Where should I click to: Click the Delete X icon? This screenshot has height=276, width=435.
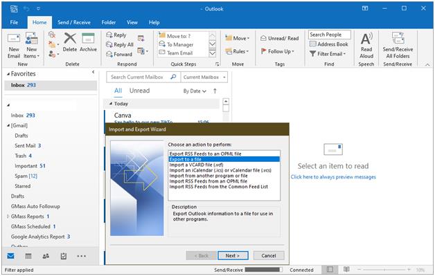coord(70,38)
